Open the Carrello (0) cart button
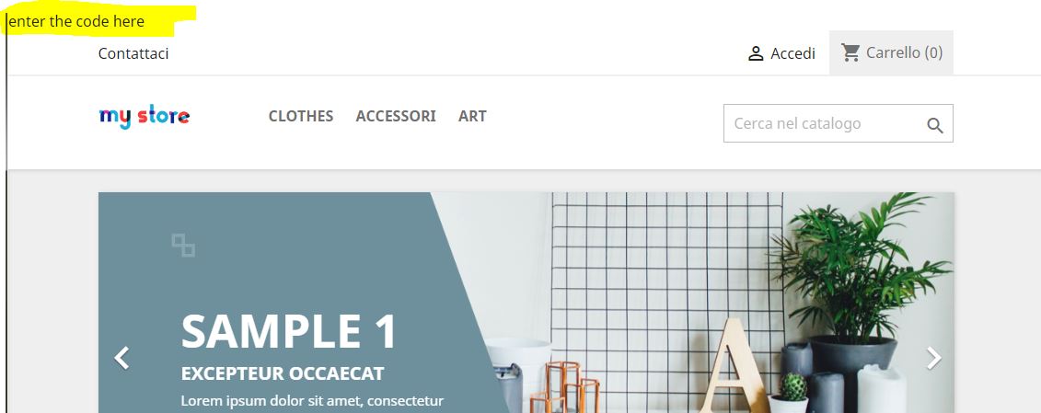 point(891,52)
